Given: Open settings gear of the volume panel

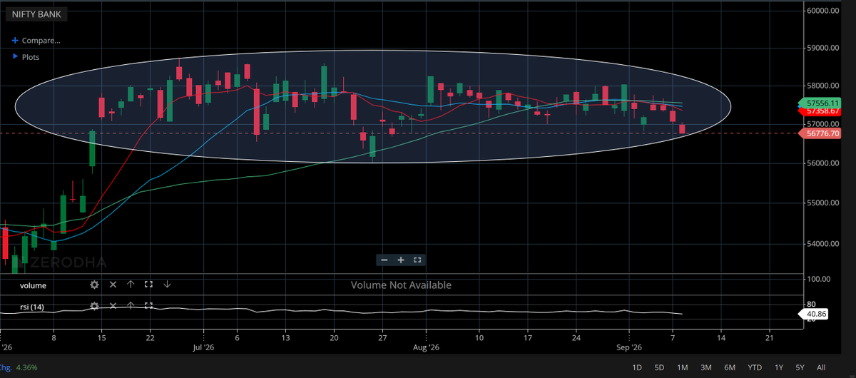Looking at the screenshot, I should (94, 285).
